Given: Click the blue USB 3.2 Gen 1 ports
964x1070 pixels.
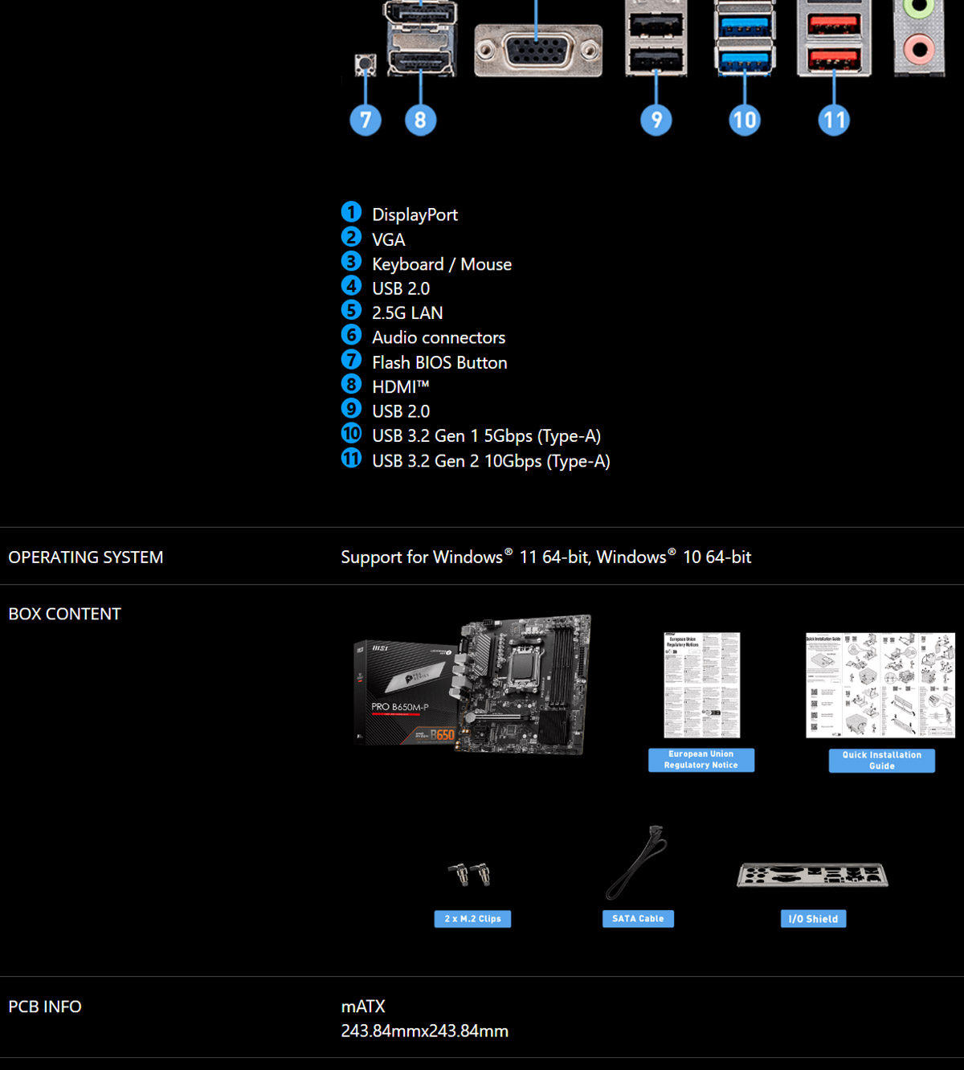Looking at the screenshot, I should [x=745, y=38].
